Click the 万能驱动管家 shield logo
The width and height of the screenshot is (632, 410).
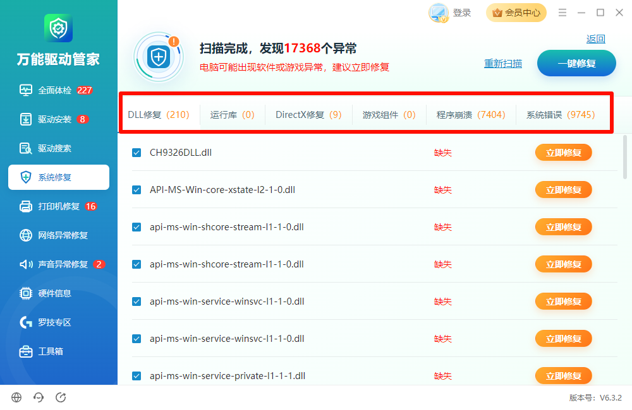pos(58,28)
